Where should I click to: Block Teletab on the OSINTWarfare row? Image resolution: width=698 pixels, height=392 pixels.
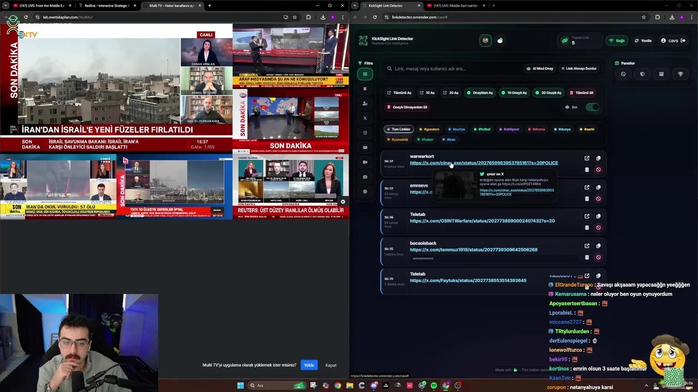[598, 228]
